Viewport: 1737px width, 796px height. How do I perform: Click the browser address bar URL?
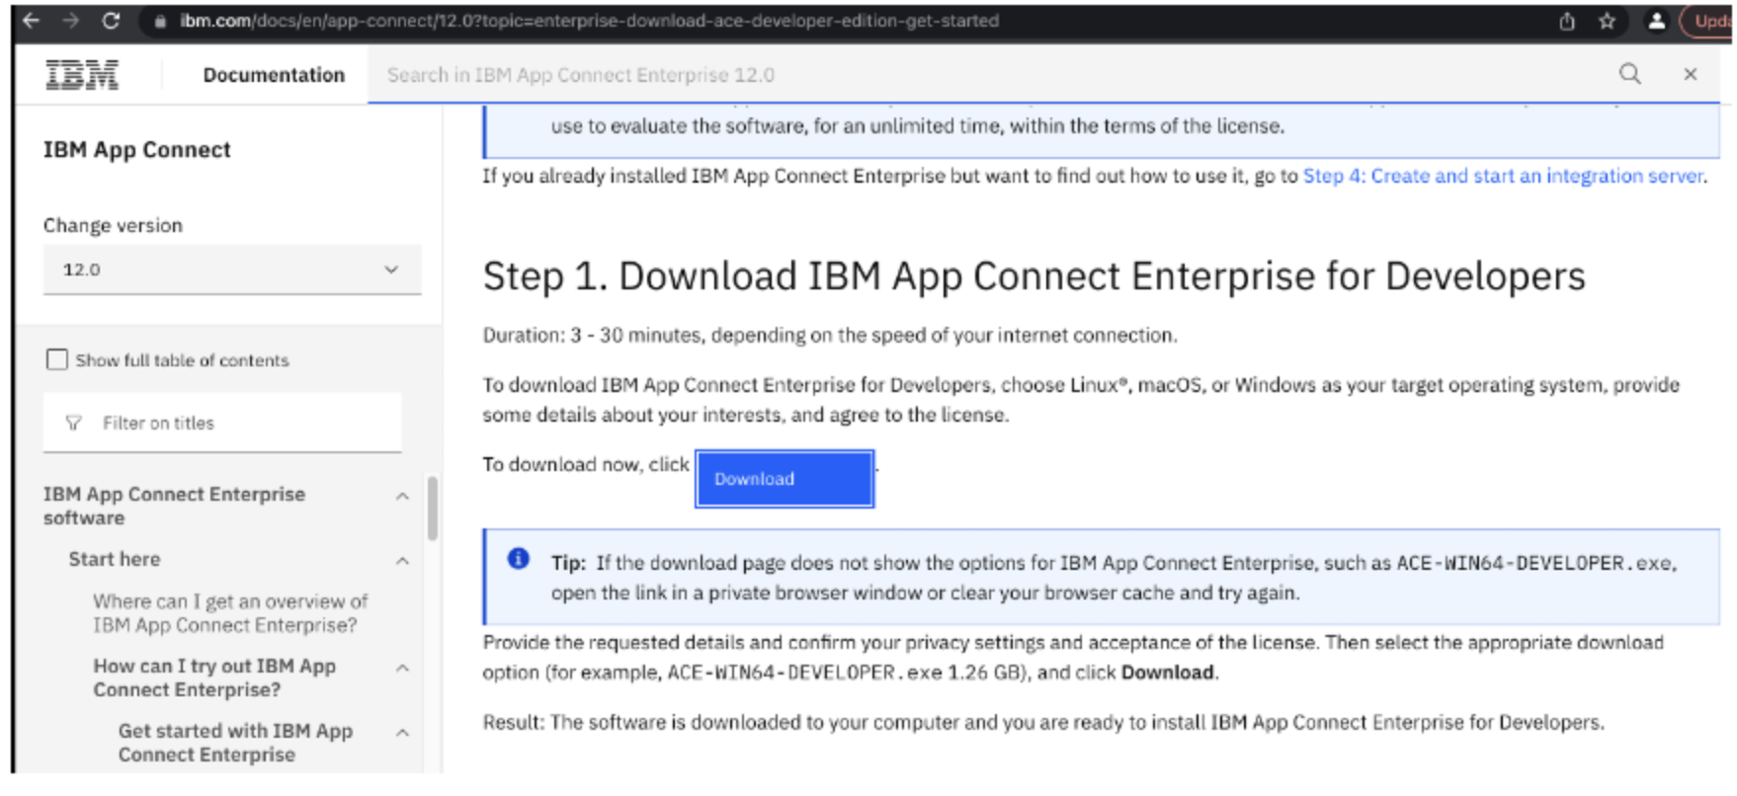pyautogui.click(x=589, y=21)
